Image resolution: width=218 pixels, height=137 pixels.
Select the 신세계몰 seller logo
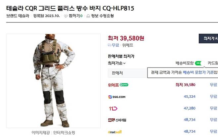tap(117, 120)
